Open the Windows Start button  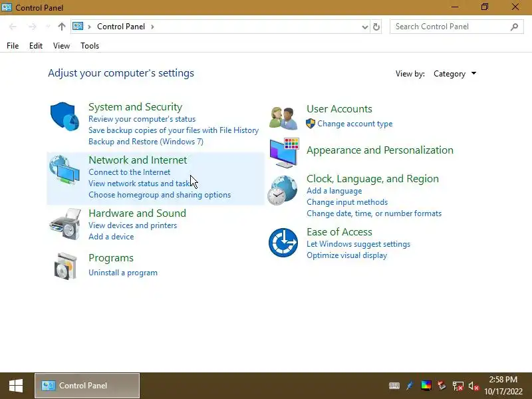(15, 386)
